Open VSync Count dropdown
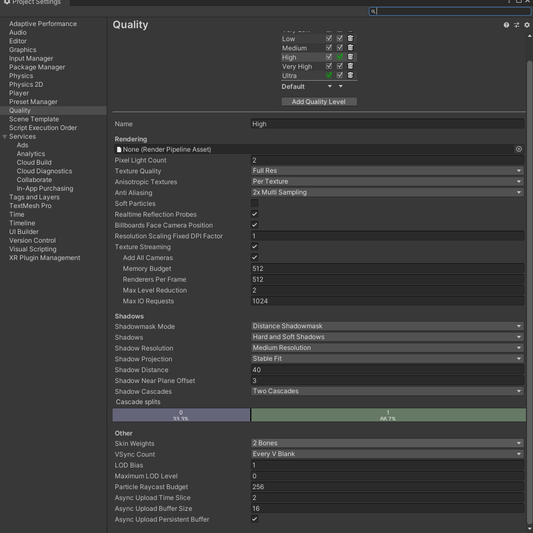Viewport: 533px width, 533px height. (x=387, y=454)
